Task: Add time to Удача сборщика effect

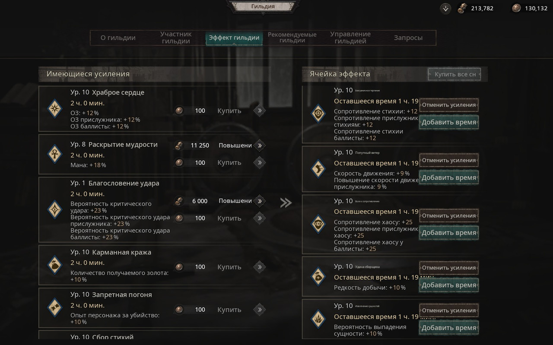Action: (449, 285)
